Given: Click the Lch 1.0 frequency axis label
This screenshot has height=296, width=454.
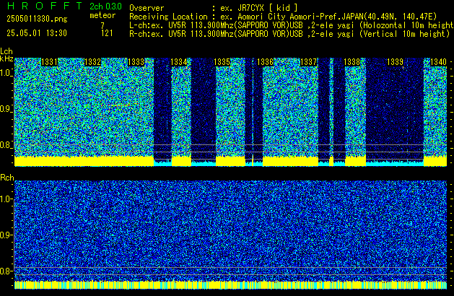Looking at the screenshot, I should [x=6, y=73].
